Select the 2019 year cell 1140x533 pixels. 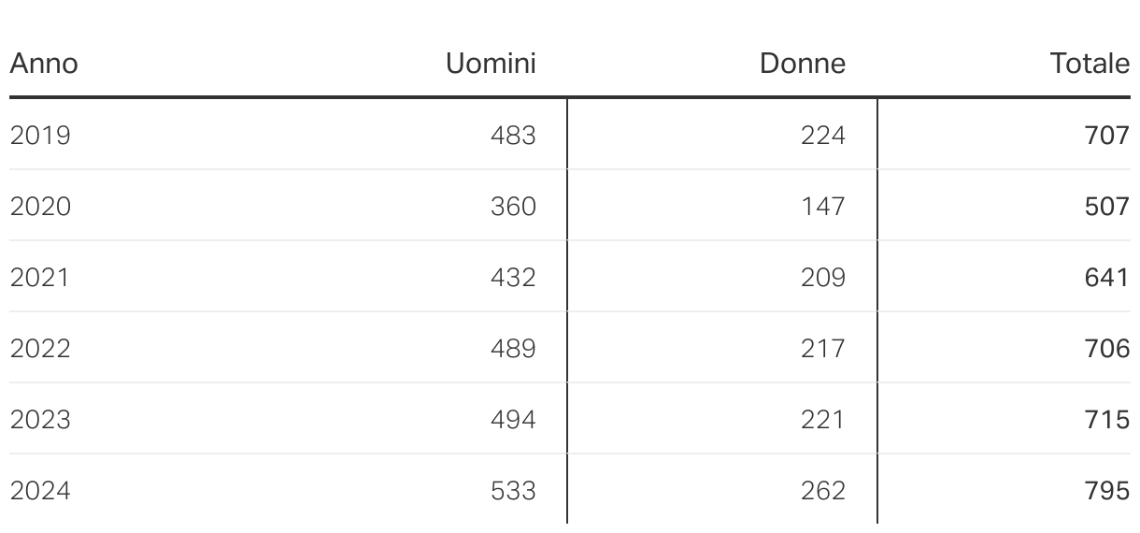(x=40, y=136)
